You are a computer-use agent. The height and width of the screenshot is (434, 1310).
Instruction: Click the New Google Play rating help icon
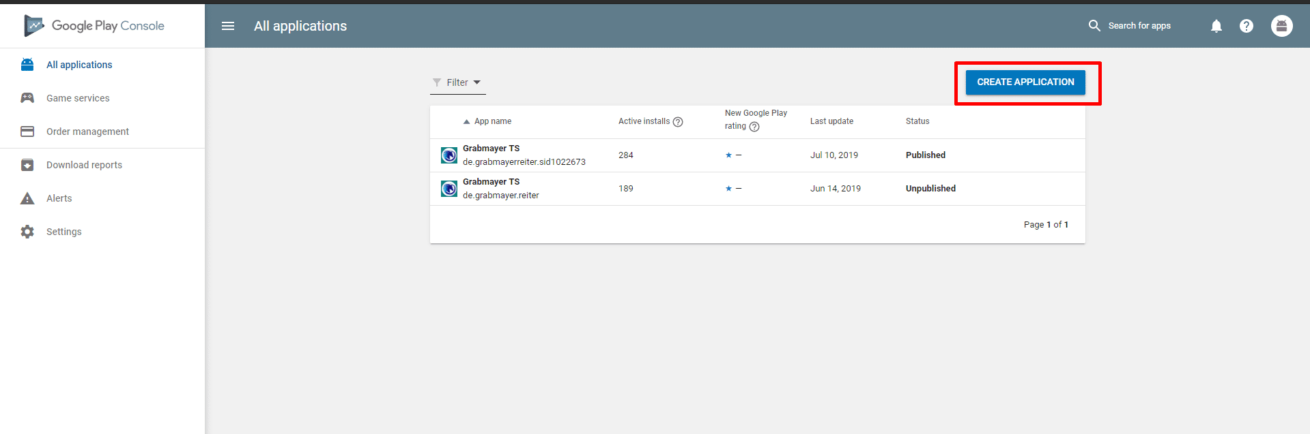click(754, 127)
